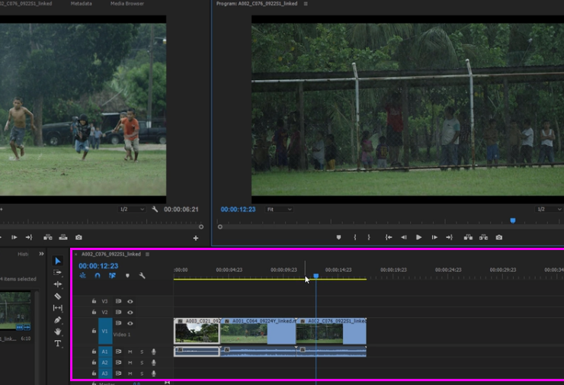Click the Program monitor timecode 00:00:12:23
Viewport: 564px width, 385px height.
(238, 209)
